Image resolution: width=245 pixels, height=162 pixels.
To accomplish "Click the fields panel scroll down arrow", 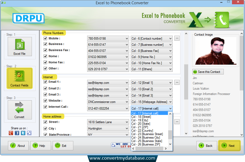I will (x=186, y=133).
